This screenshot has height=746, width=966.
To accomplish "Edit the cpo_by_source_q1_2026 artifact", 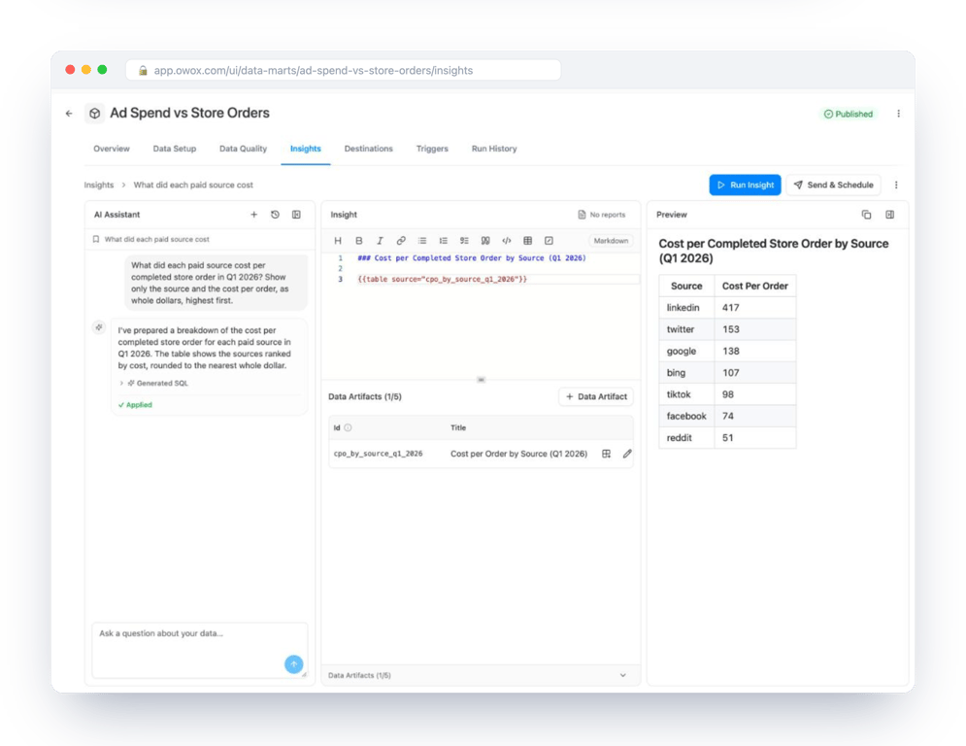I will [x=627, y=454].
